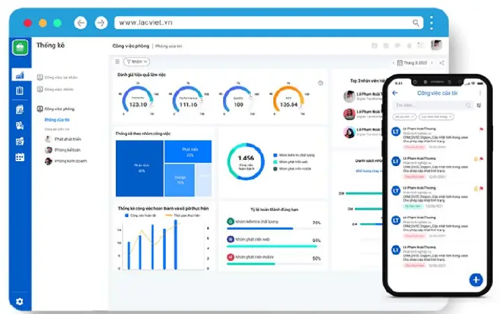Go to next month arrow
The width and height of the screenshot is (502, 314).
point(432,63)
